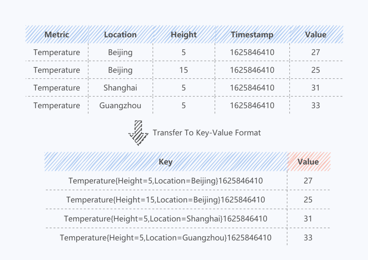Click the Metric column header
368x260 pixels.
click(x=57, y=35)
